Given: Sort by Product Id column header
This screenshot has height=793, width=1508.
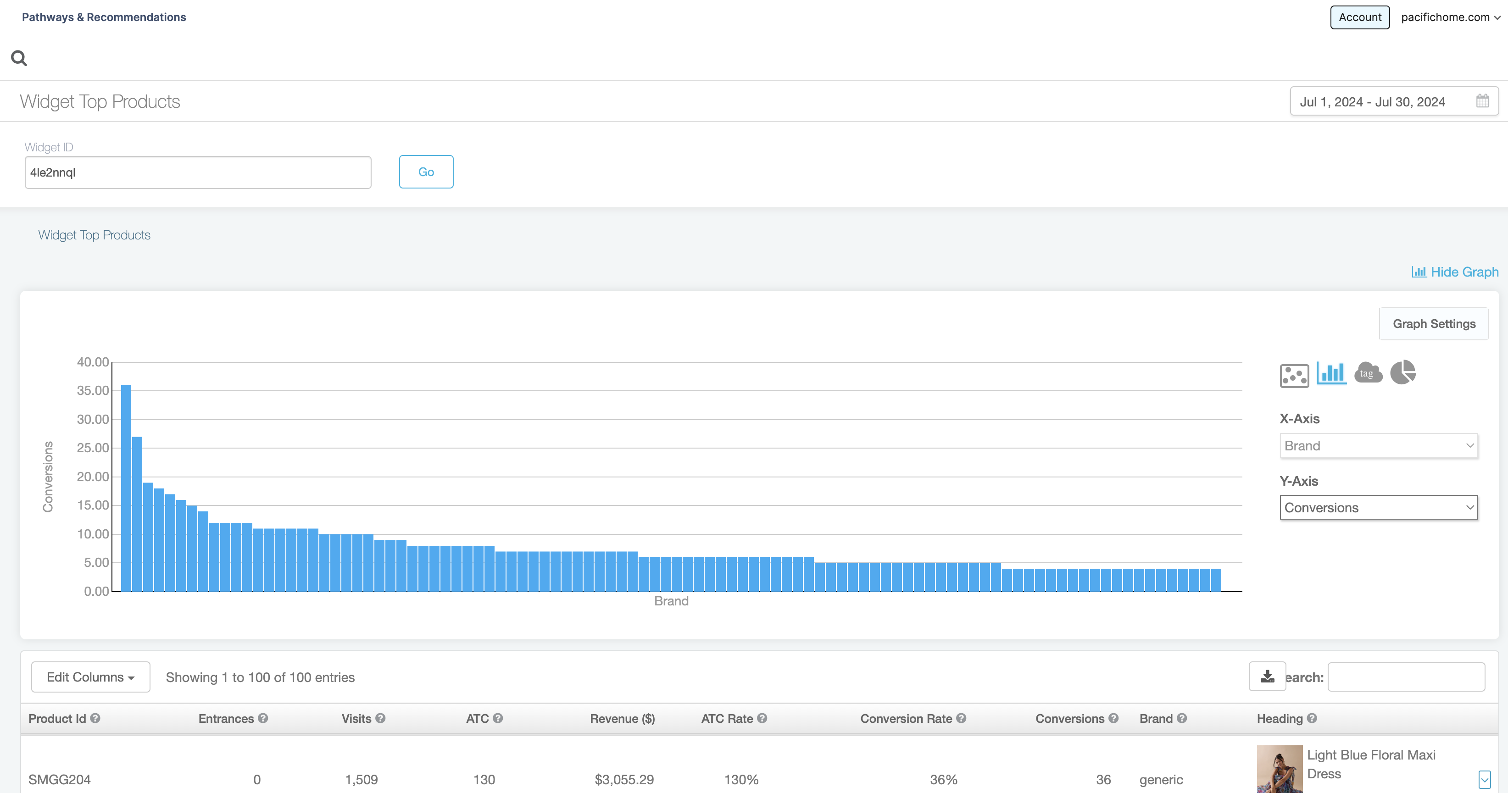Looking at the screenshot, I should (57, 718).
